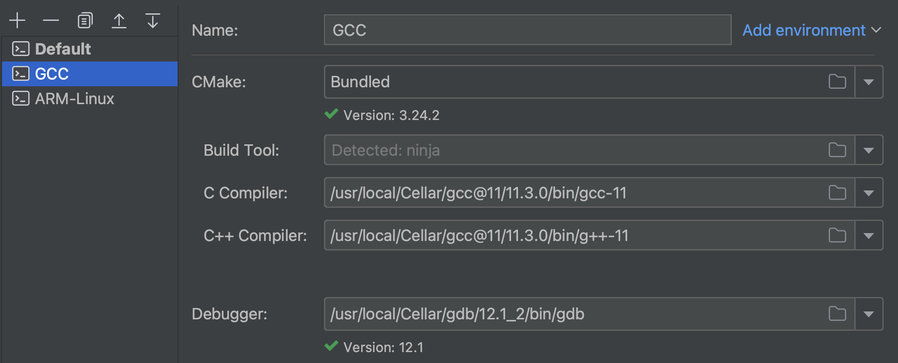The image size is (898, 363).
Task: Select the Default toolchain
Action: pyautogui.click(x=63, y=49)
